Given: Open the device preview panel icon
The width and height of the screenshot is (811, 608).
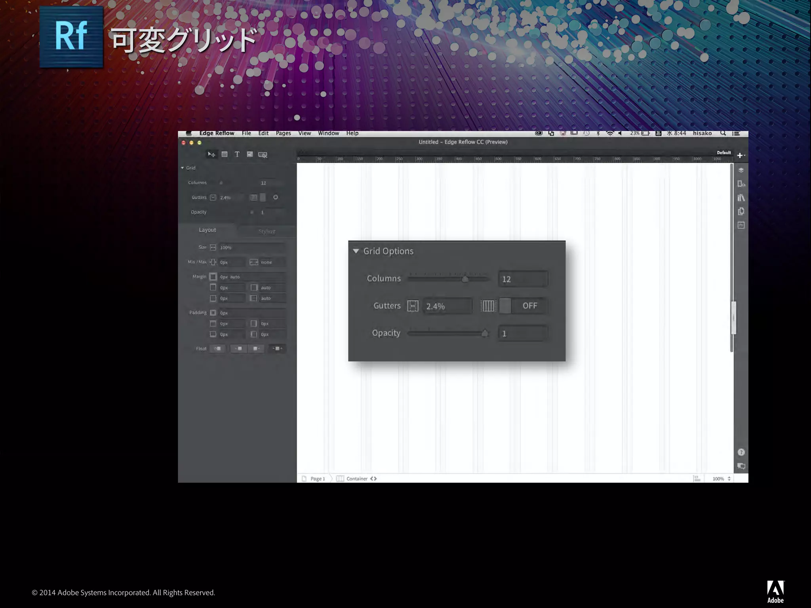Looking at the screenshot, I should click(741, 184).
